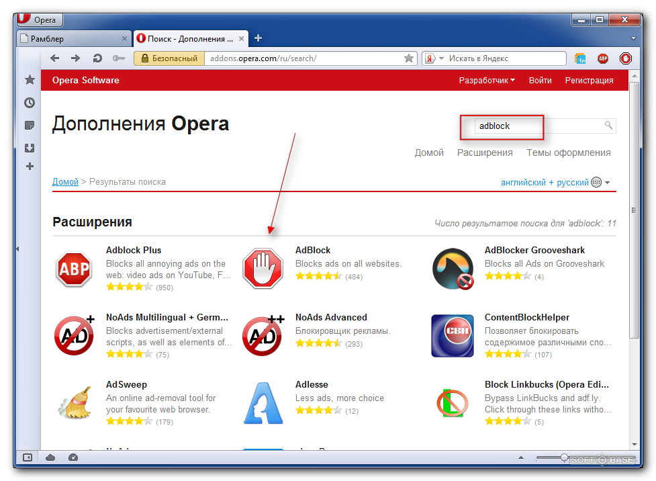Open the NoAds Advanced extension icon
The height and width of the screenshot is (481, 656).
(x=264, y=336)
